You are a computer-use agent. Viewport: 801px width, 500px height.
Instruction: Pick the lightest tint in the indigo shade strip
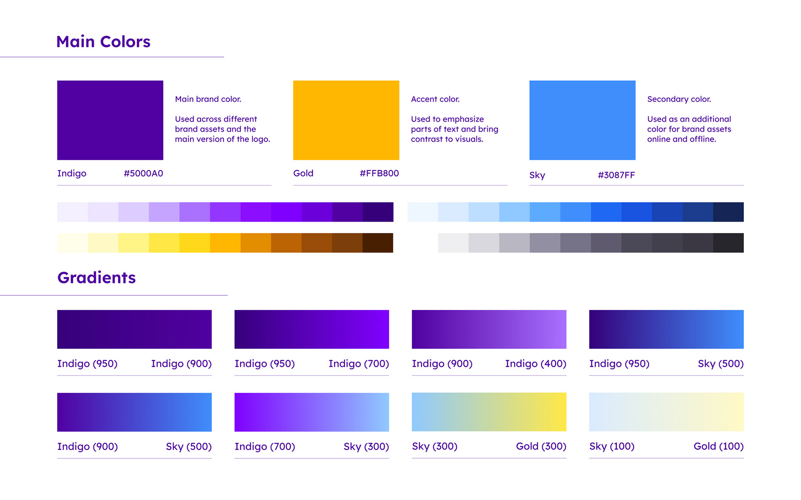[x=72, y=212]
